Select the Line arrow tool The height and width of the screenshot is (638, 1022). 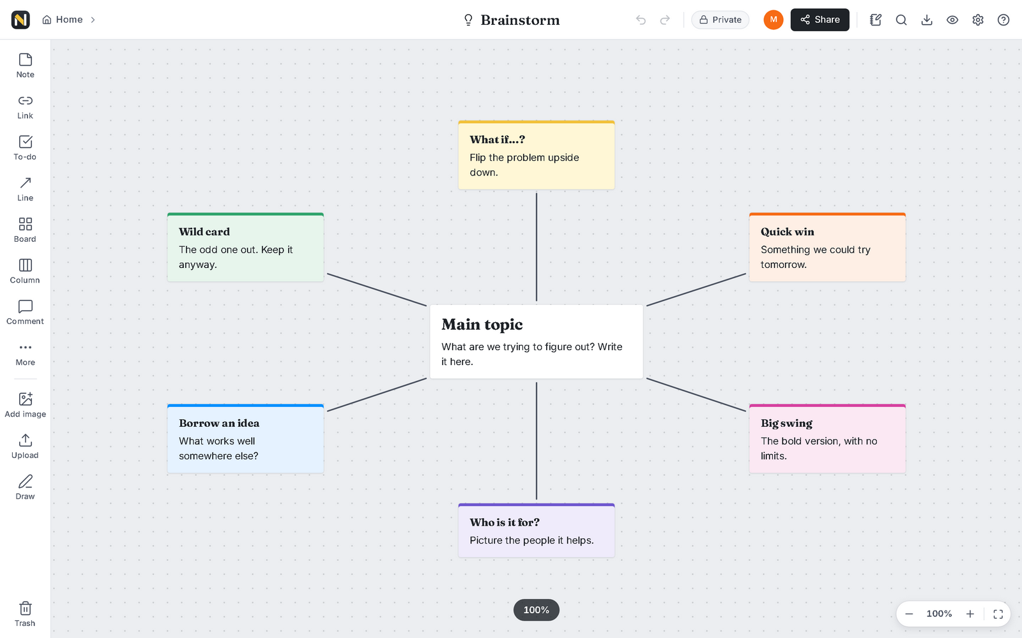tap(25, 189)
